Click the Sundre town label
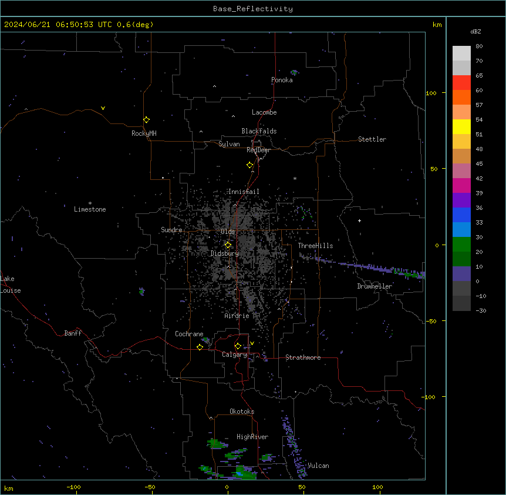506x495 pixels. click(171, 230)
